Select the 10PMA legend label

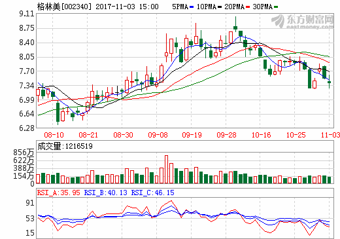point(206,7)
